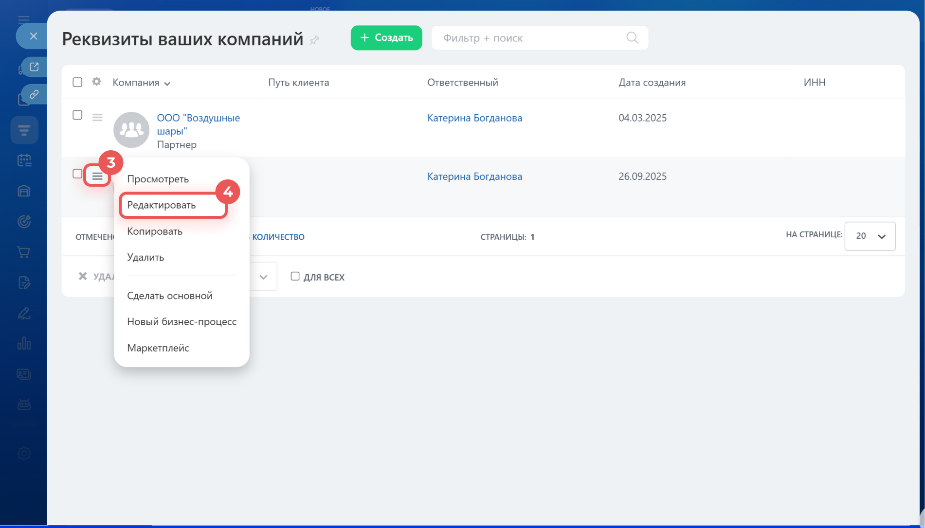
Task: Choose Сделать основной in the menu
Action: [x=170, y=296]
